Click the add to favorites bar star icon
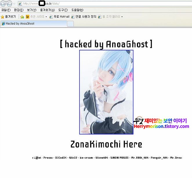Image resolution: width=192 pixels, height=178 pixels. point(22,17)
